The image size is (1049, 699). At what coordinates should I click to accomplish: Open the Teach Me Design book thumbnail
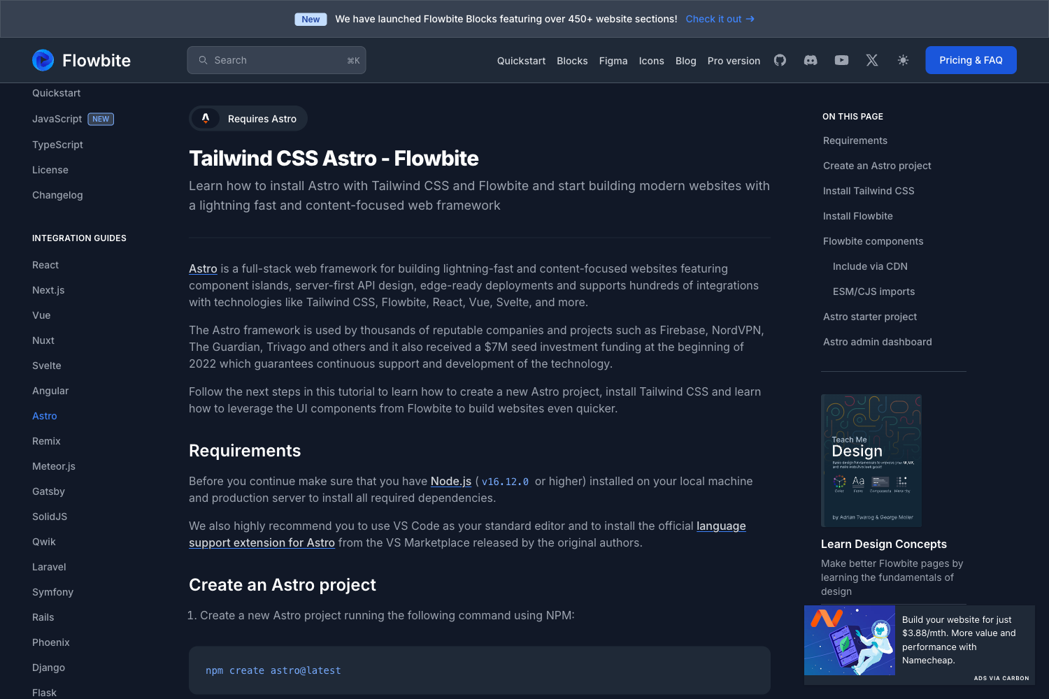click(x=871, y=460)
